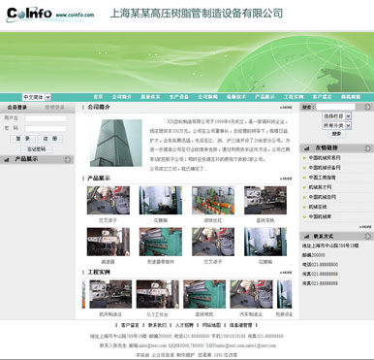374x360 pixels.
Task: Click the signal-bars icon beside 联系方式
Action: click(306, 237)
